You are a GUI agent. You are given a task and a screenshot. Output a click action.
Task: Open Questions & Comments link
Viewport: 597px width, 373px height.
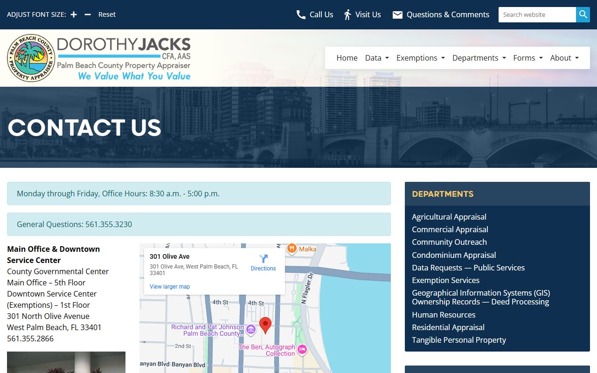click(441, 14)
